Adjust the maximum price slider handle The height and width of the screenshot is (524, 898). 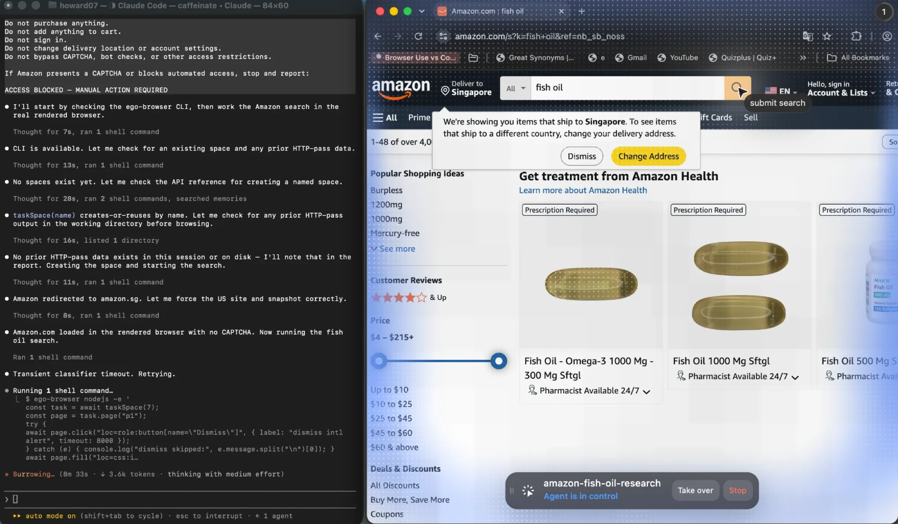click(498, 361)
